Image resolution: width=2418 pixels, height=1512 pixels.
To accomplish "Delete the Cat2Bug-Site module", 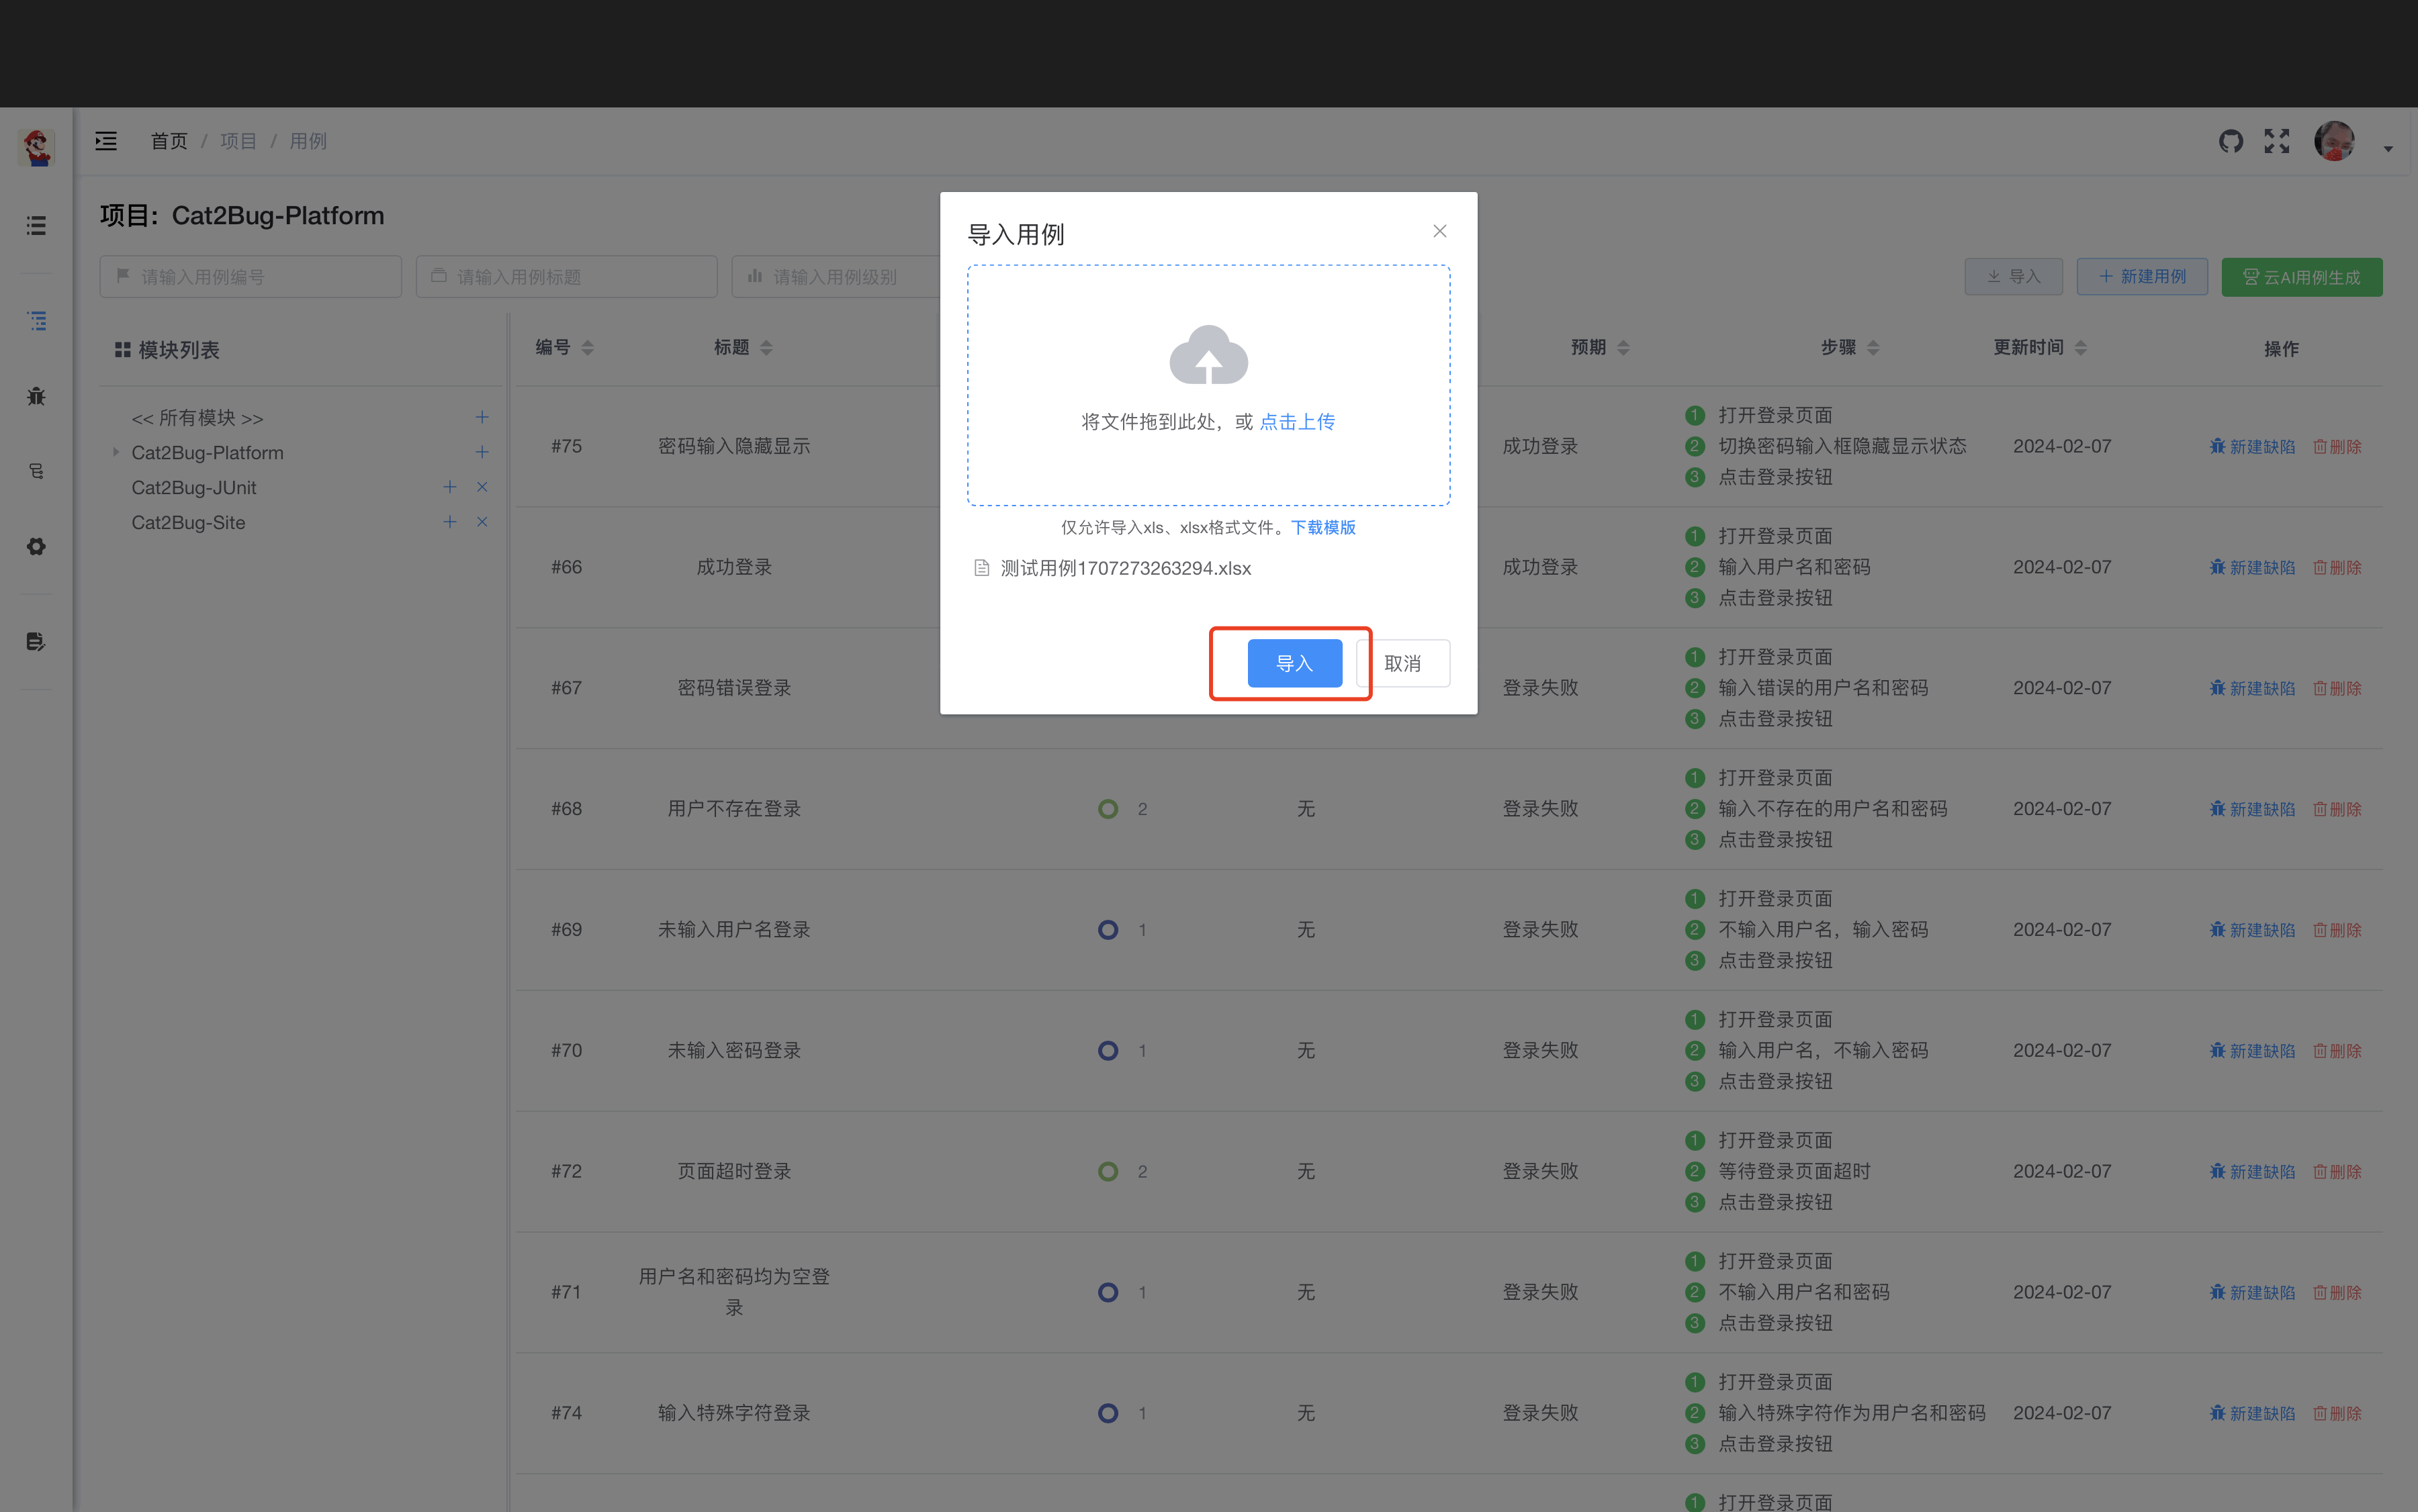I will click(x=482, y=522).
